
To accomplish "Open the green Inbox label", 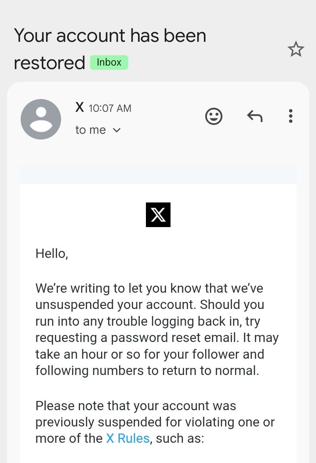I will point(109,62).
